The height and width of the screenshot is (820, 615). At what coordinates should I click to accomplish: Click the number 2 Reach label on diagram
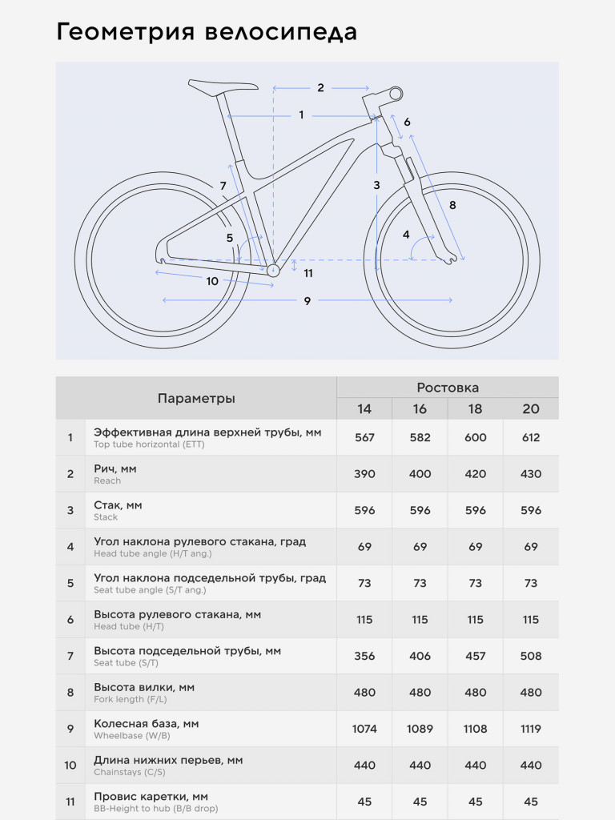[x=320, y=88]
